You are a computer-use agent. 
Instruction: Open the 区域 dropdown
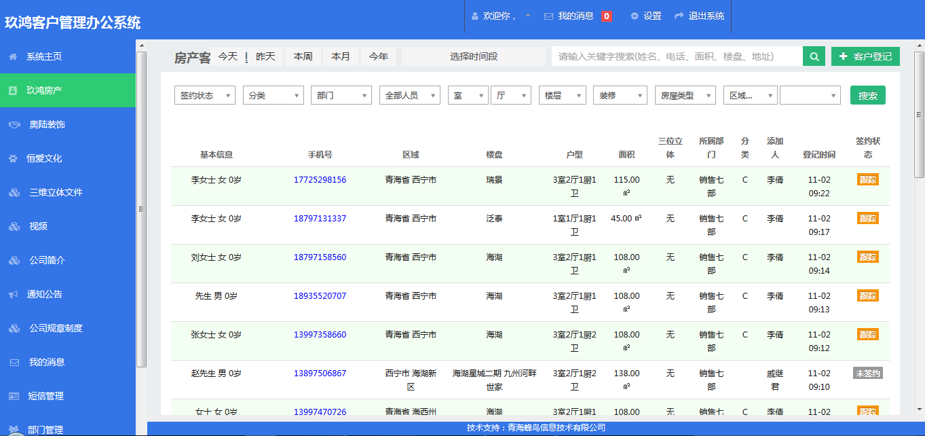[751, 96]
